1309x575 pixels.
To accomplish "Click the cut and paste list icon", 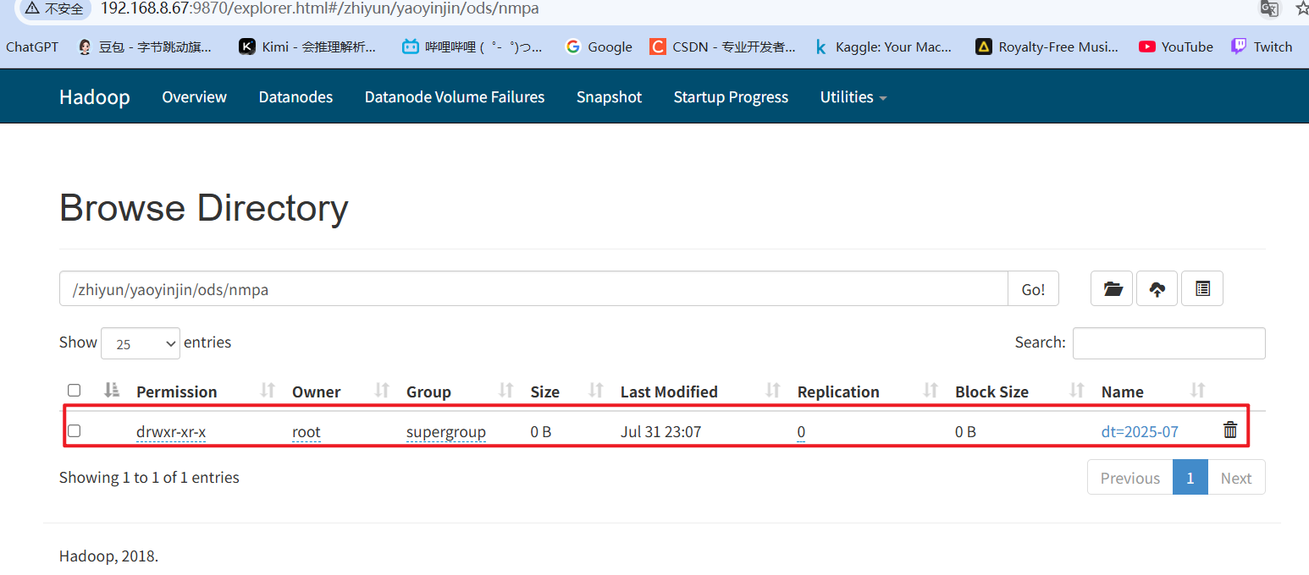I will pyautogui.click(x=1202, y=289).
